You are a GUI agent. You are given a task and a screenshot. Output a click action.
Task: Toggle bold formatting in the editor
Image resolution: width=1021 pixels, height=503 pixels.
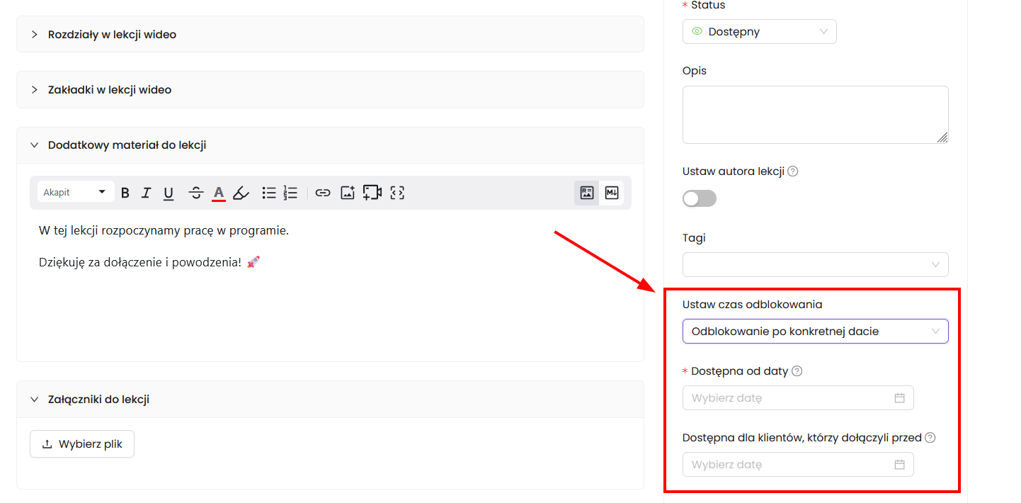point(125,193)
